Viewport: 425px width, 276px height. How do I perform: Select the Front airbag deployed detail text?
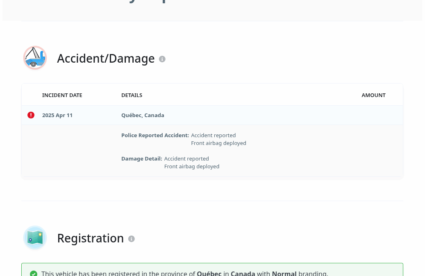pos(218,143)
